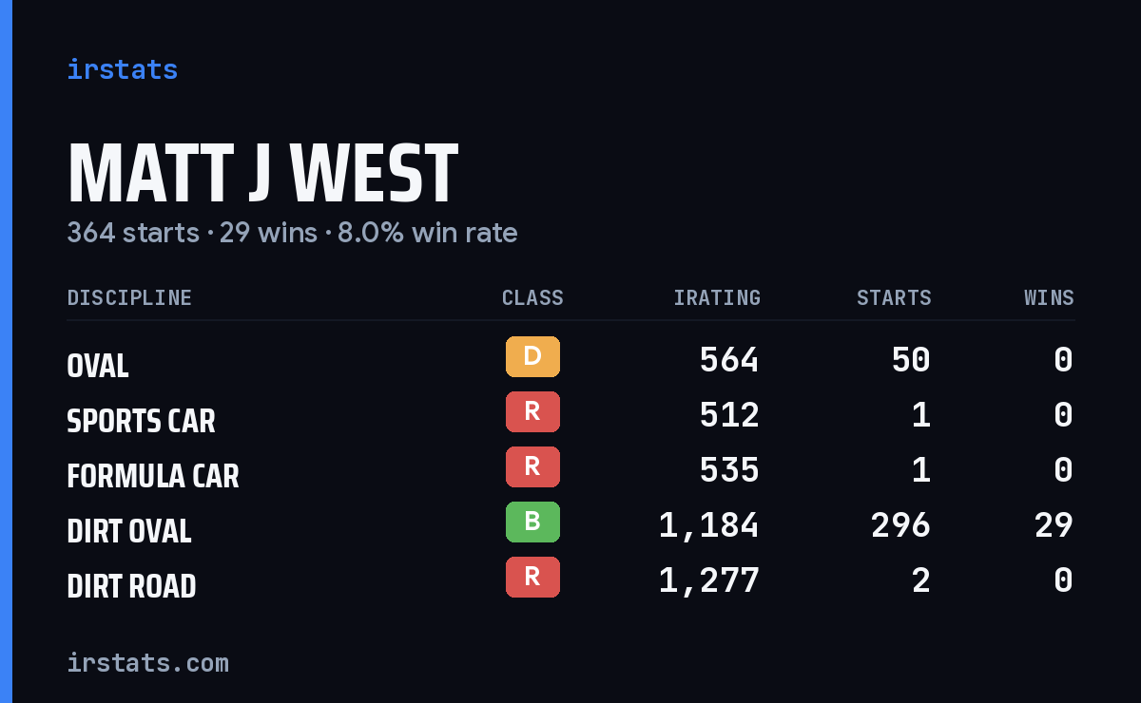1141x703 pixels.
Task: Open the irstats.com footer link
Action: pos(148,662)
